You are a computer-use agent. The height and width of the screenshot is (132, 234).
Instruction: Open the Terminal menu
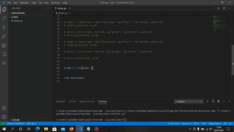click(x=55, y=3)
